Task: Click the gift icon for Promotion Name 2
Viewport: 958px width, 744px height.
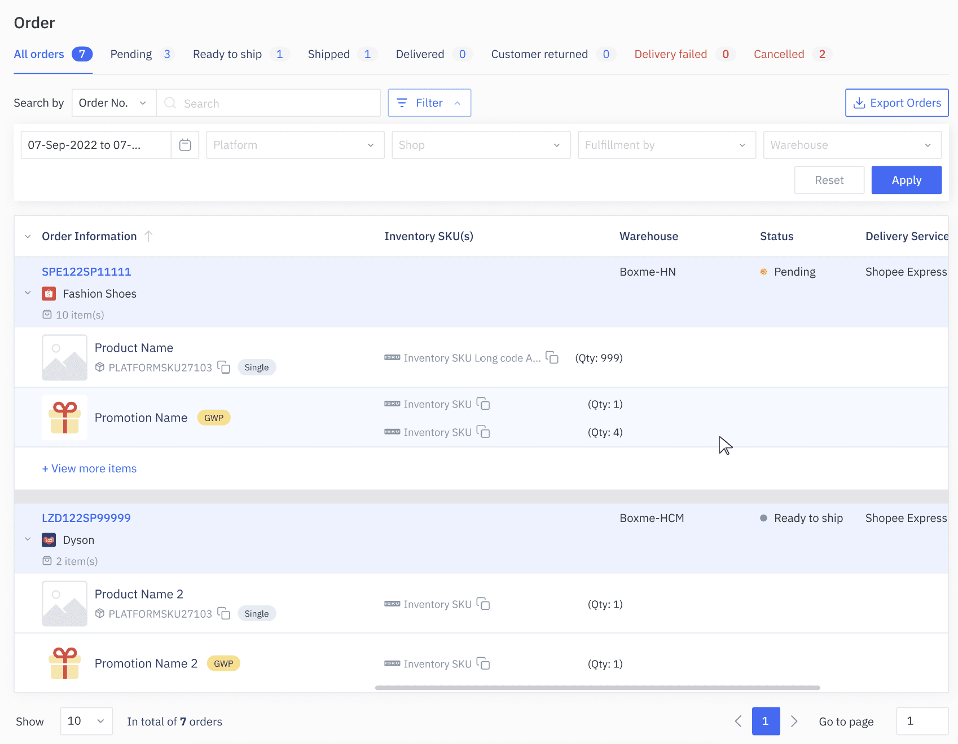Action: click(65, 663)
